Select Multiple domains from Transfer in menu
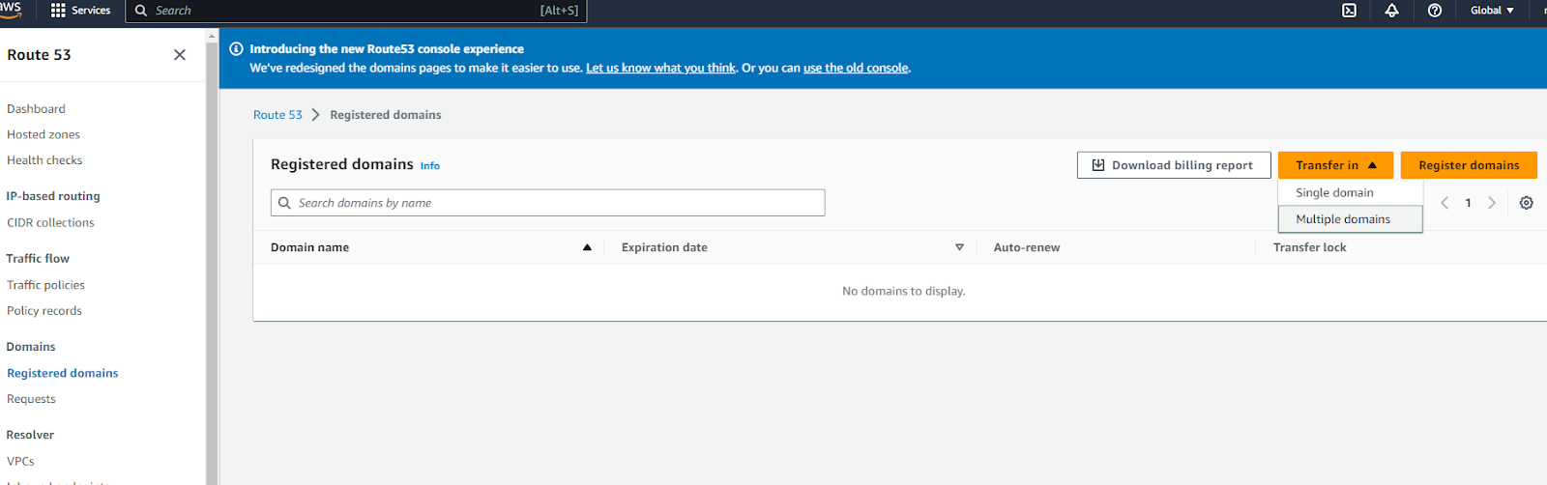The width and height of the screenshot is (1547, 485). pos(1350,219)
